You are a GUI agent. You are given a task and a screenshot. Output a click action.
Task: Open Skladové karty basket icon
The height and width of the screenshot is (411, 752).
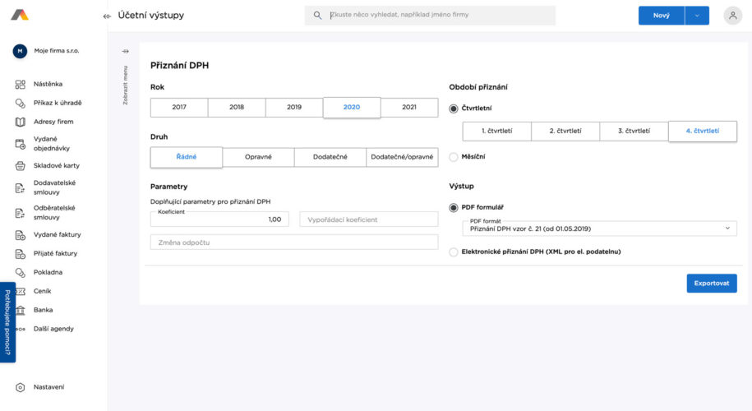(21, 165)
